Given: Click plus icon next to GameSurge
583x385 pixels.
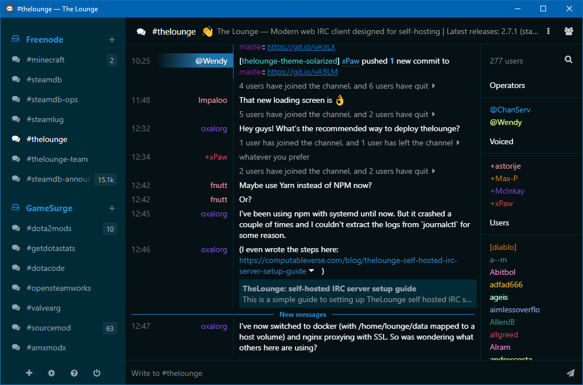Looking at the screenshot, I should click(x=112, y=208).
